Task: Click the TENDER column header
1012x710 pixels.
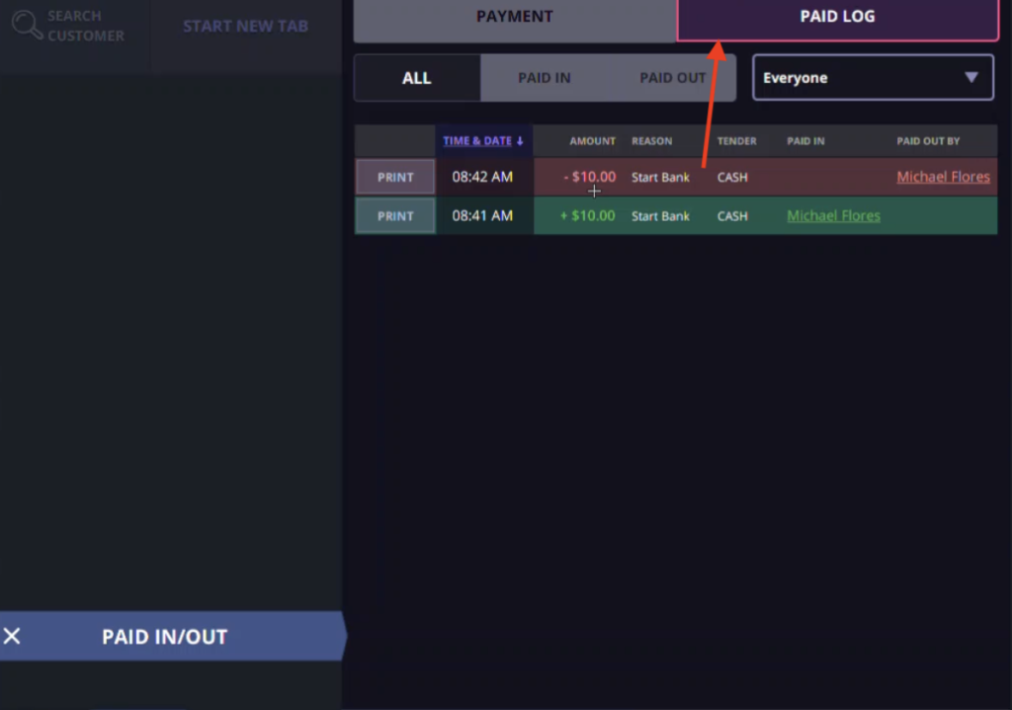Action: click(x=736, y=141)
